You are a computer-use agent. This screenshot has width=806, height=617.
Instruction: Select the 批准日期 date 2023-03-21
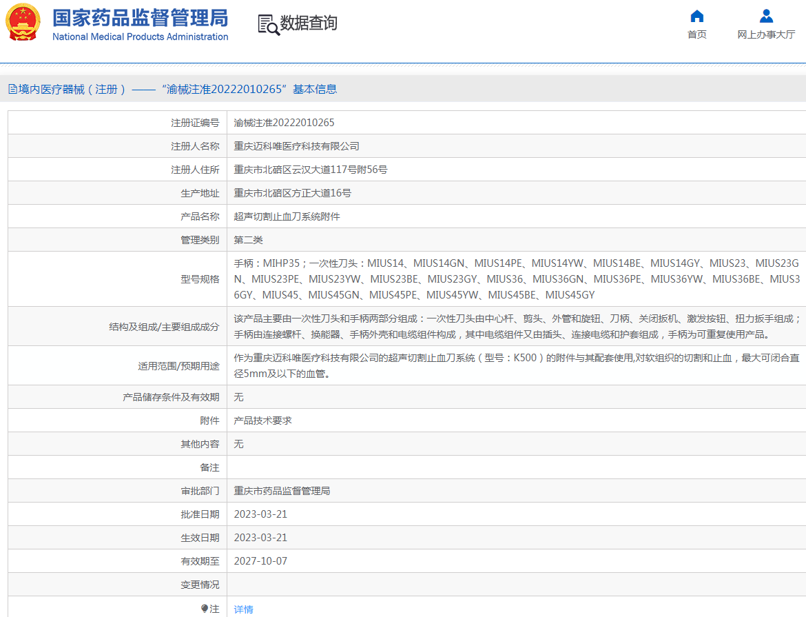(262, 514)
